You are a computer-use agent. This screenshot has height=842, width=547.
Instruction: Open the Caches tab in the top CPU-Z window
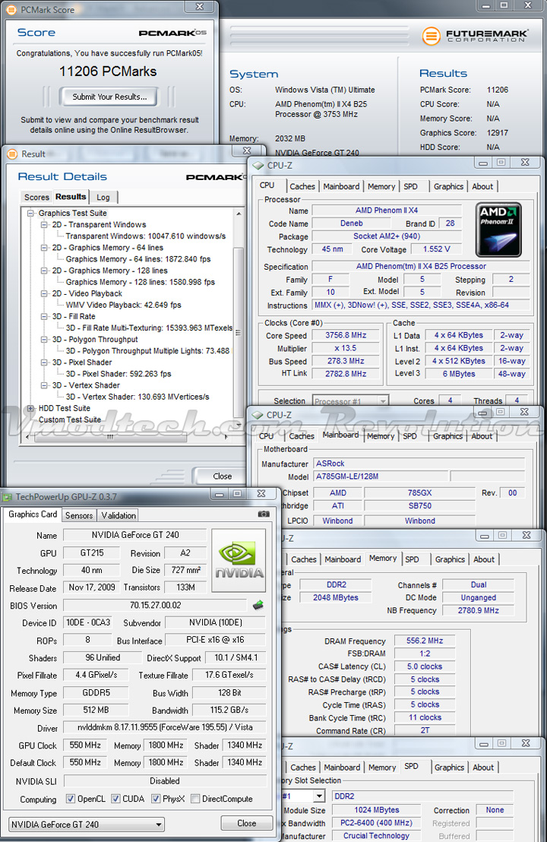click(x=302, y=186)
